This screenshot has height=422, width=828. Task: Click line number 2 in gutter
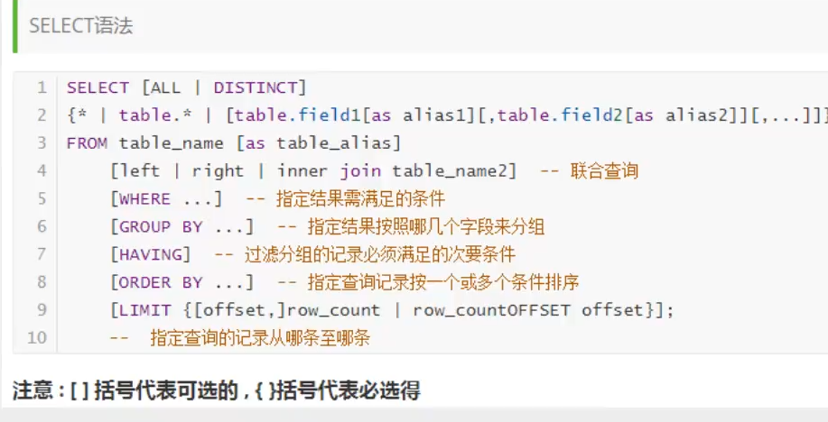(42, 115)
